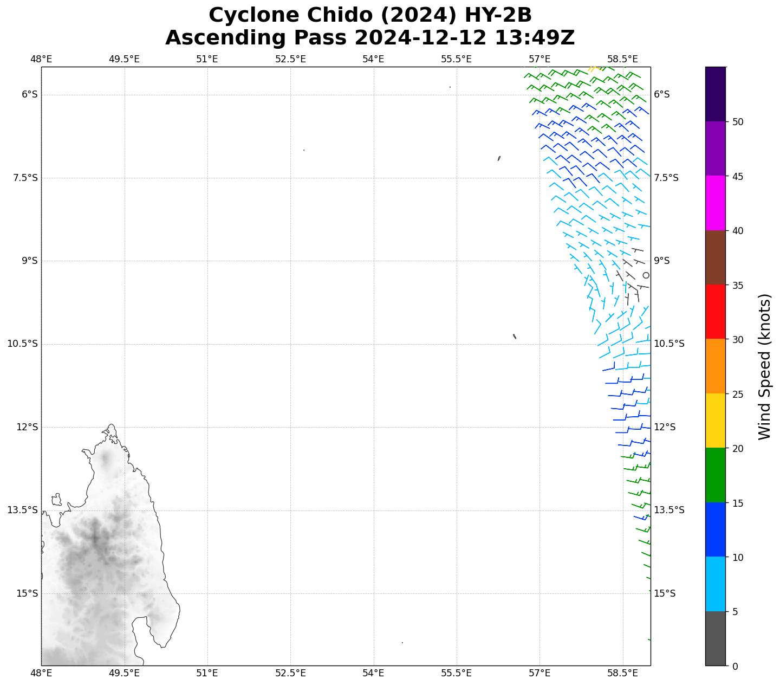Click the brown 35–40 knot colorbar segment

715,257
